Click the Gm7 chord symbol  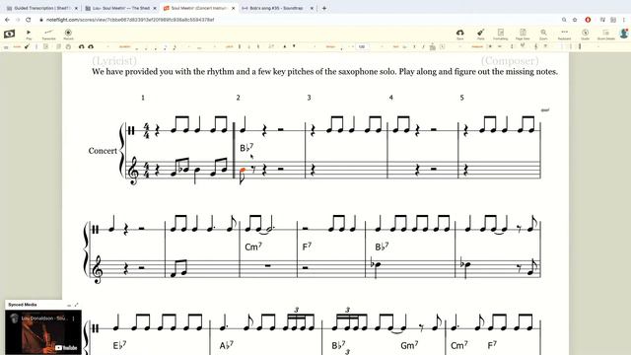coord(409,345)
